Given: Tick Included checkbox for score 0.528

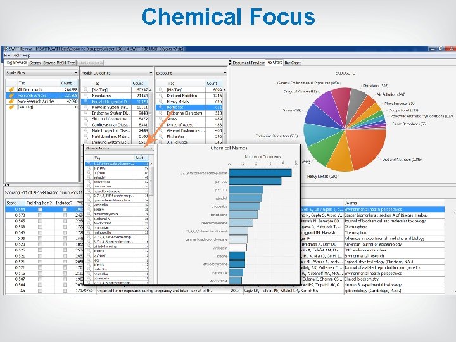Looking at the screenshot, I should 65,244.
